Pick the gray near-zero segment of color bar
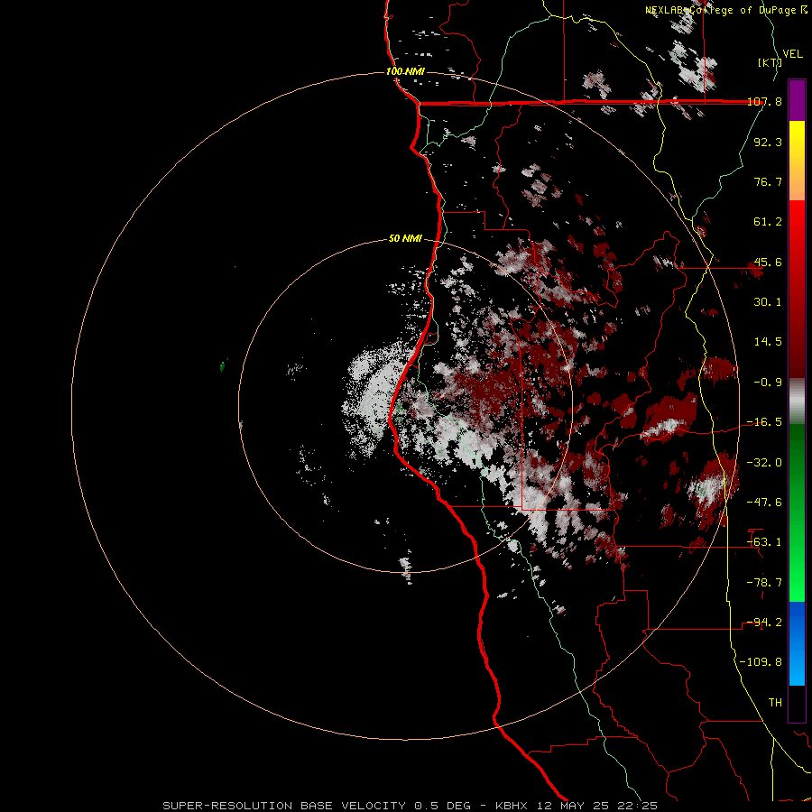 click(797, 401)
